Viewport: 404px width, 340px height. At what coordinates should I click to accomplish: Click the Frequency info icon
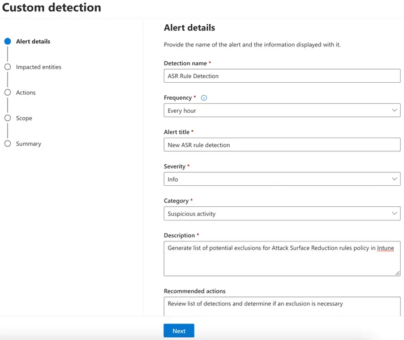[204, 98]
